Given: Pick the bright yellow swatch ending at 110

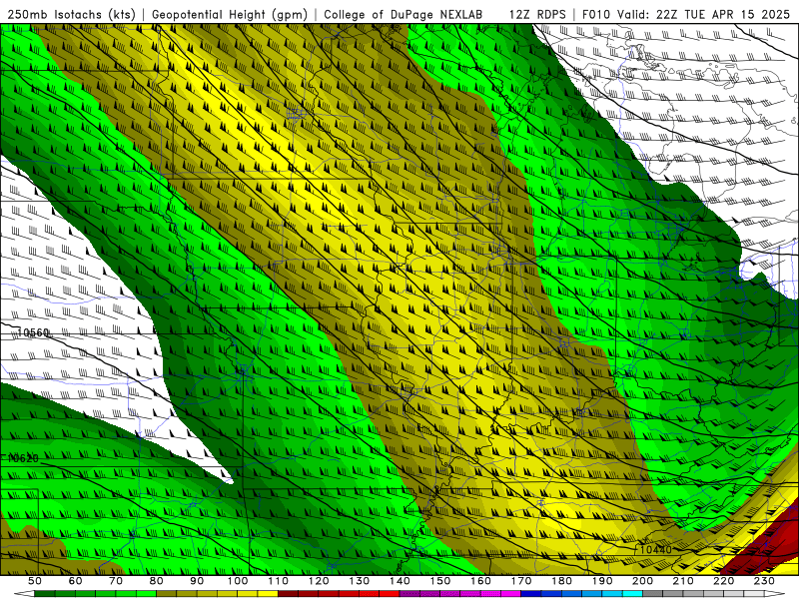Looking at the screenshot, I should 268,594.
